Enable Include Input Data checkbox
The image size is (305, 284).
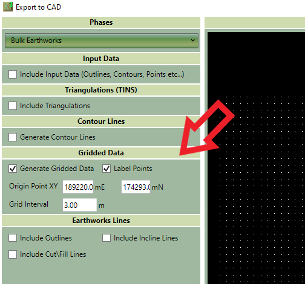(13, 74)
